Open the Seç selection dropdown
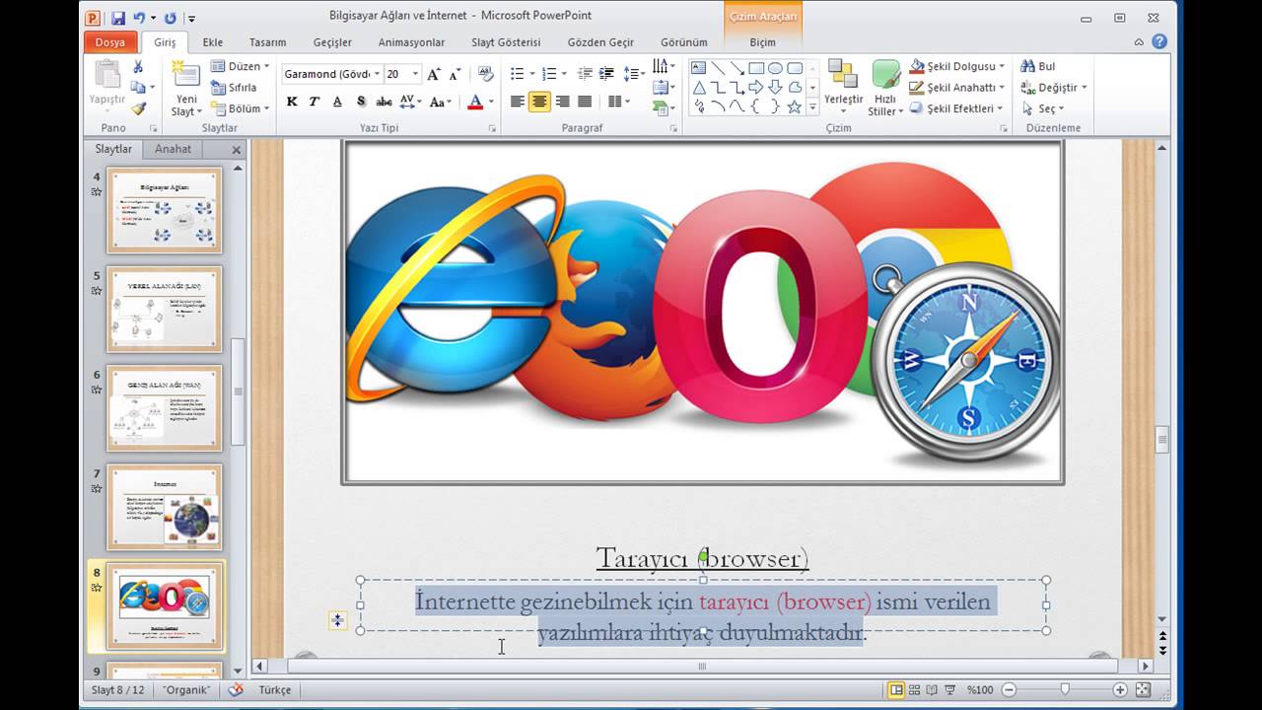 coord(1042,108)
